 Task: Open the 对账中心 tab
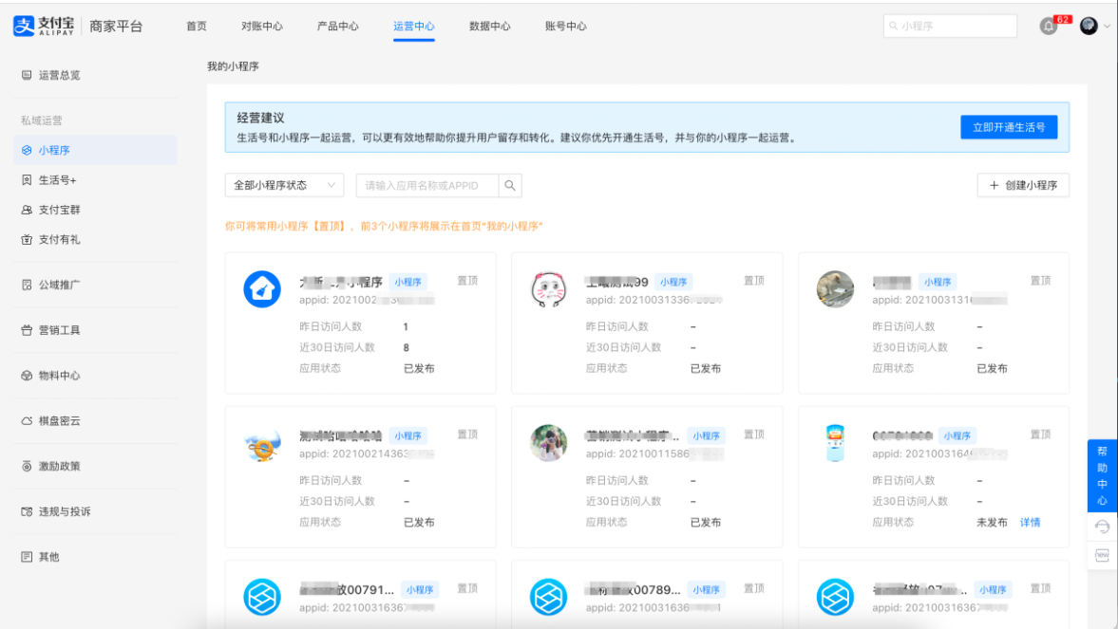pos(261,27)
